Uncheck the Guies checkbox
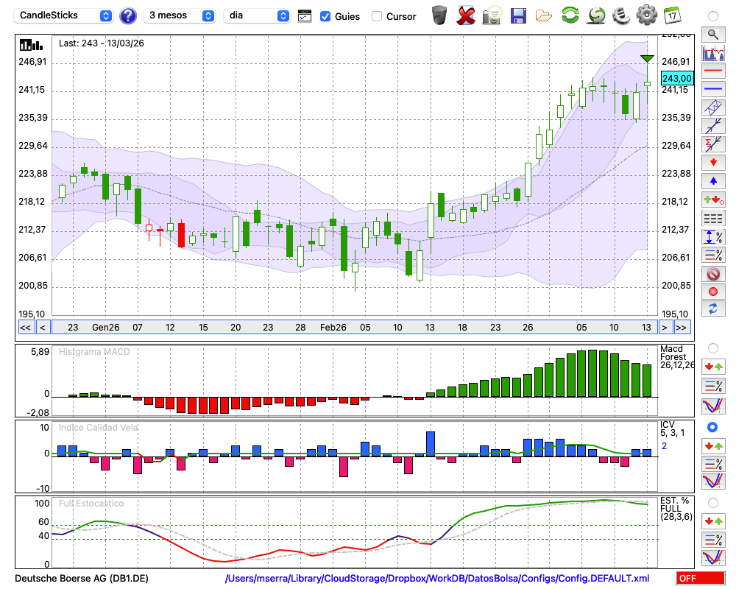The width and height of the screenshot is (736, 589). (325, 16)
